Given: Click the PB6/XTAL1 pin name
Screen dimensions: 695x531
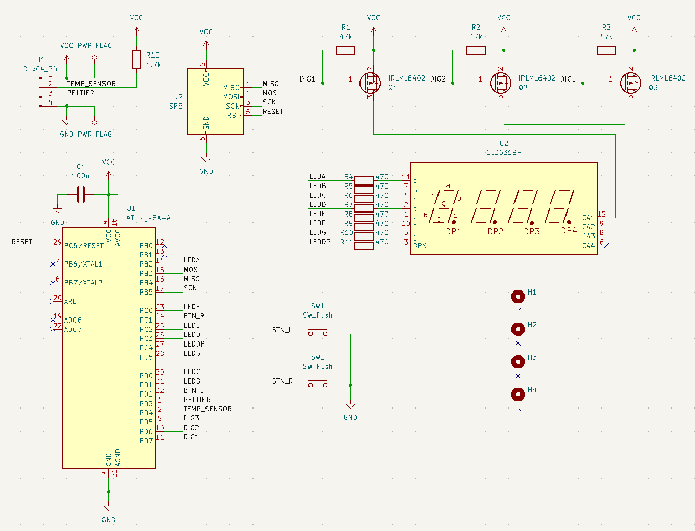Looking at the screenshot, I should point(83,264).
